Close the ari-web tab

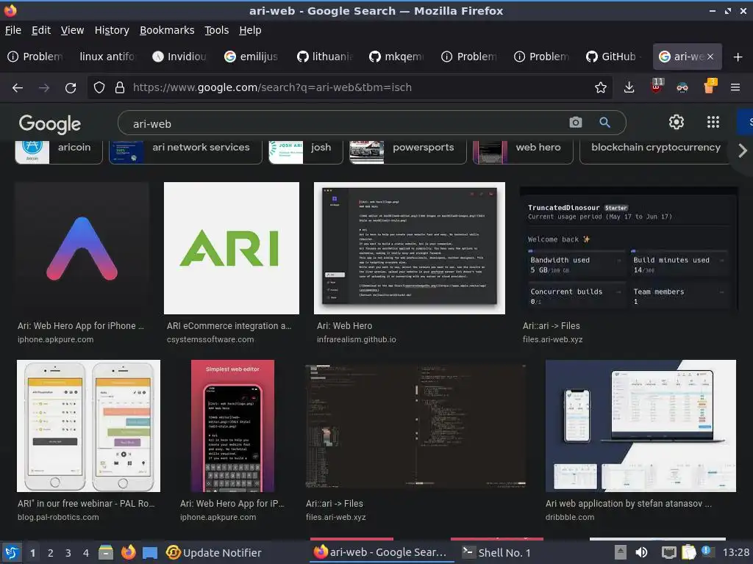click(710, 57)
